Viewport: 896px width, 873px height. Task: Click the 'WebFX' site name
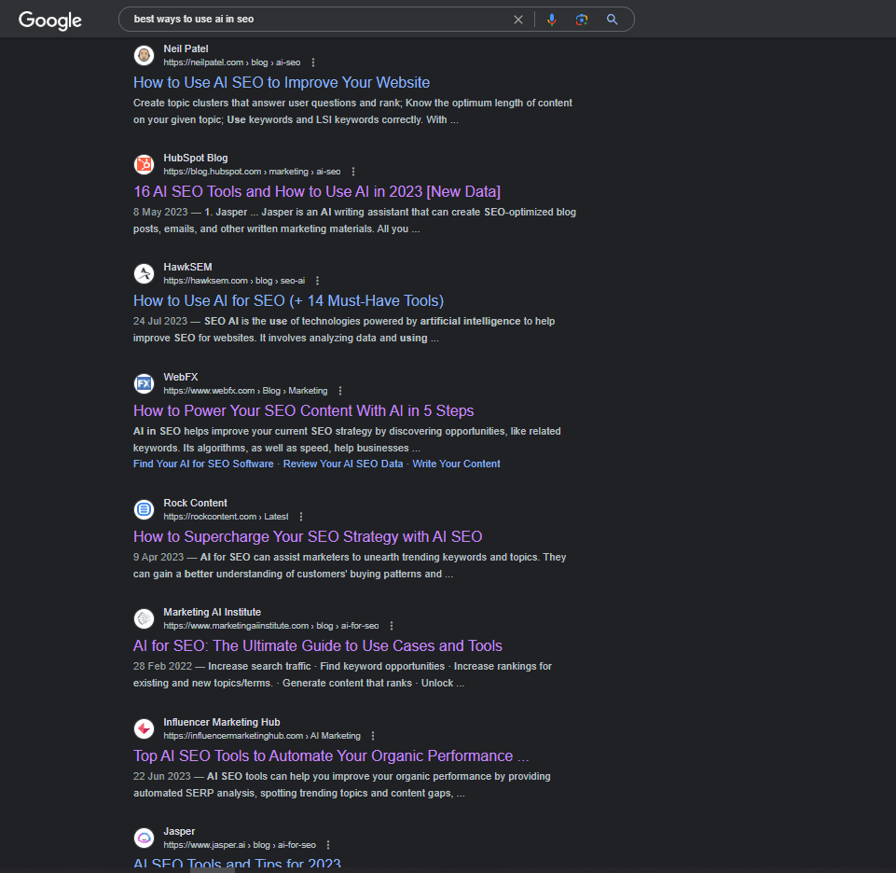181,377
